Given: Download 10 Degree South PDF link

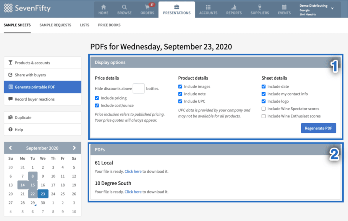Looking at the screenshot, I should click(133, 192).
